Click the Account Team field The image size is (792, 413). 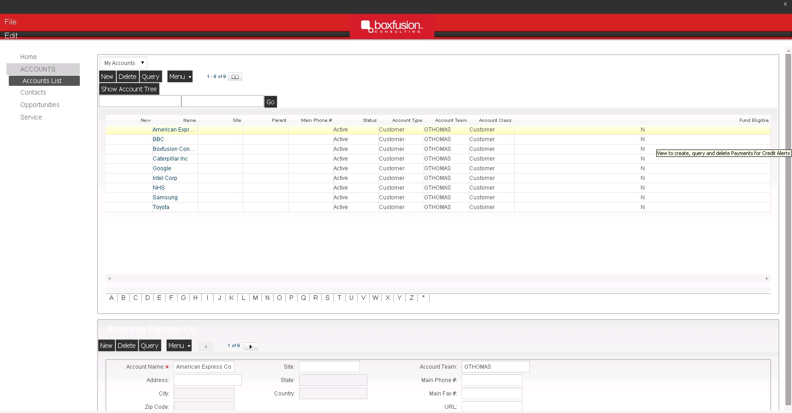(x=496, y=367)
